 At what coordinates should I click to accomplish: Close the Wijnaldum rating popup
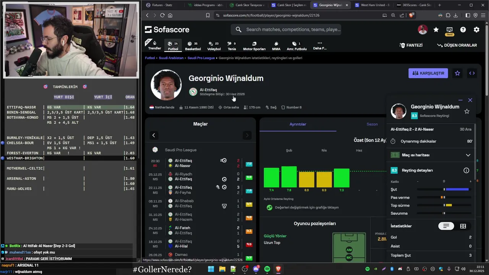(470, 100)
